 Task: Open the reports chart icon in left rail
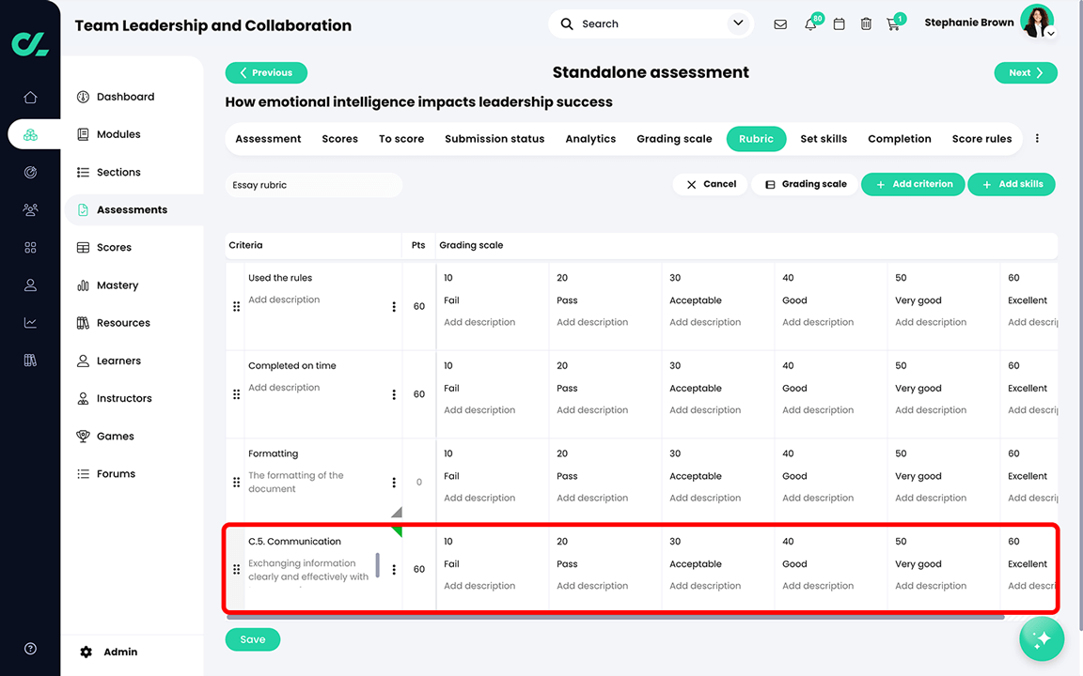click(30, 322)
